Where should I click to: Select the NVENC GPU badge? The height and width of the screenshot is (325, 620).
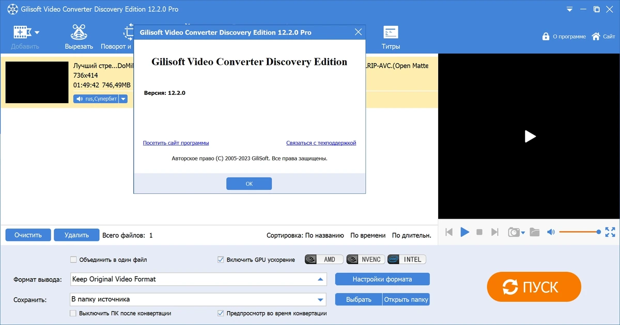(x=365, y=259)
